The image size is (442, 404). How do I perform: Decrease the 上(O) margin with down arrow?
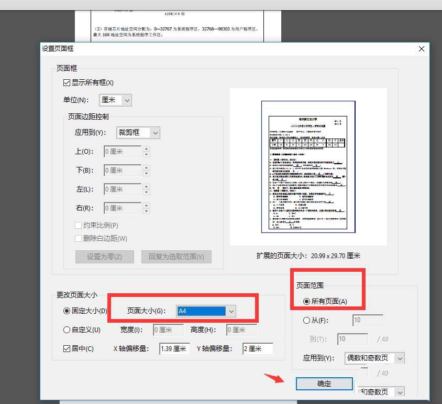(x=146, y=154)
